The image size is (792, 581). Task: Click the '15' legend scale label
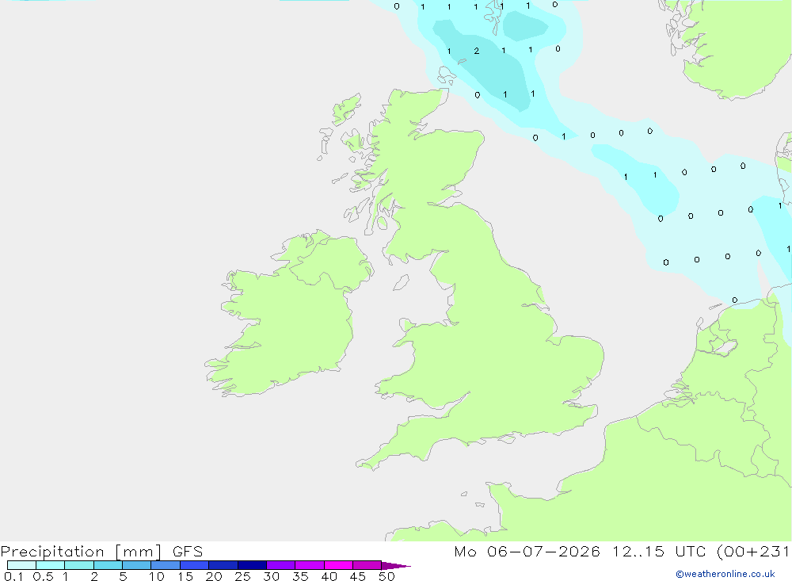pyautogui.click(x=185, y=576)
